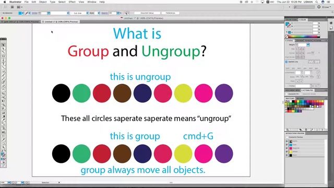
Task: Click the Cyan (C) slider in the Color panel
Action: [303, 23]
